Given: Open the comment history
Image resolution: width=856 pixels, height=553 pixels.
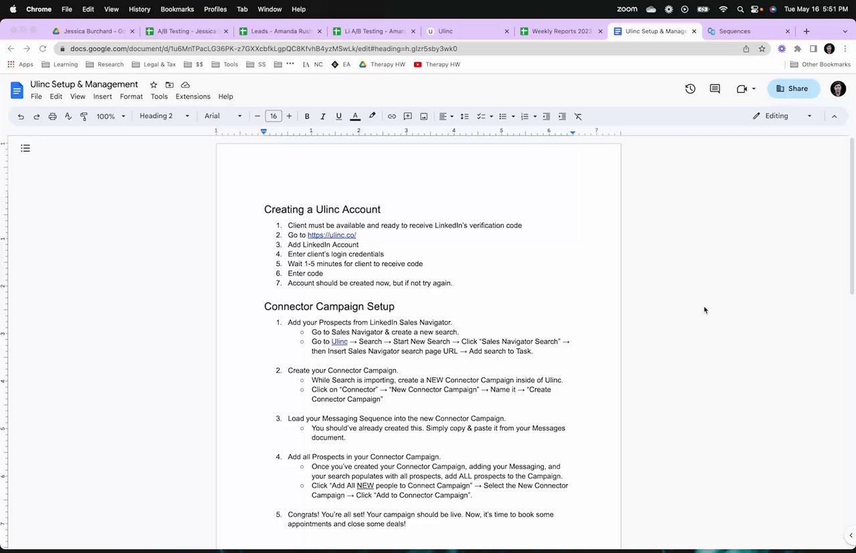Looking at the screenshot, I should pyautogui.click(x=715, y=88).
